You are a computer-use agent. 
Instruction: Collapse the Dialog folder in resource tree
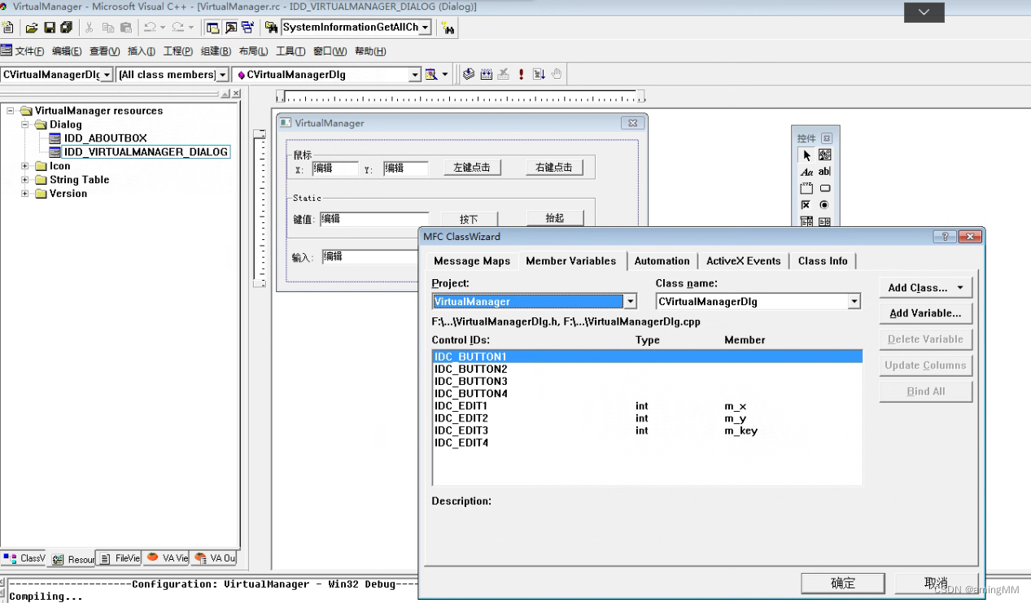pyautogui.click(x=24, y=125)
